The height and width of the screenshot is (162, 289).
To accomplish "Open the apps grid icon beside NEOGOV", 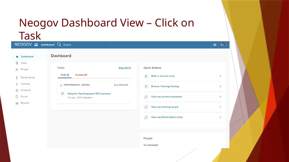I will click(36, 45).
